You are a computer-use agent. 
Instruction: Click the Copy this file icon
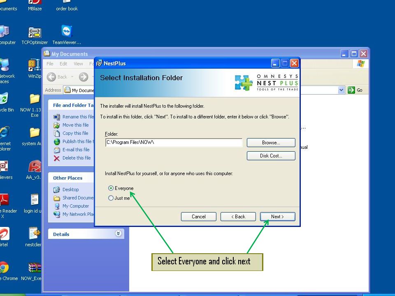(x=57, y=133)
